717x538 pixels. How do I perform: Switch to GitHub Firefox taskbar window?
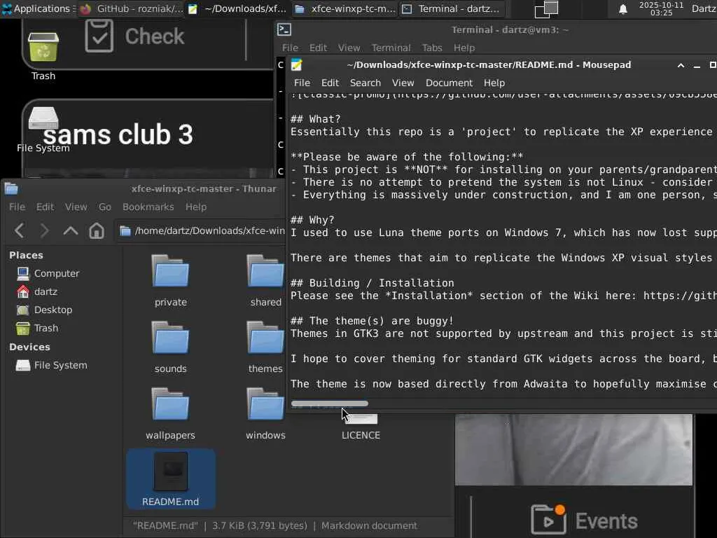click(131, 8)
